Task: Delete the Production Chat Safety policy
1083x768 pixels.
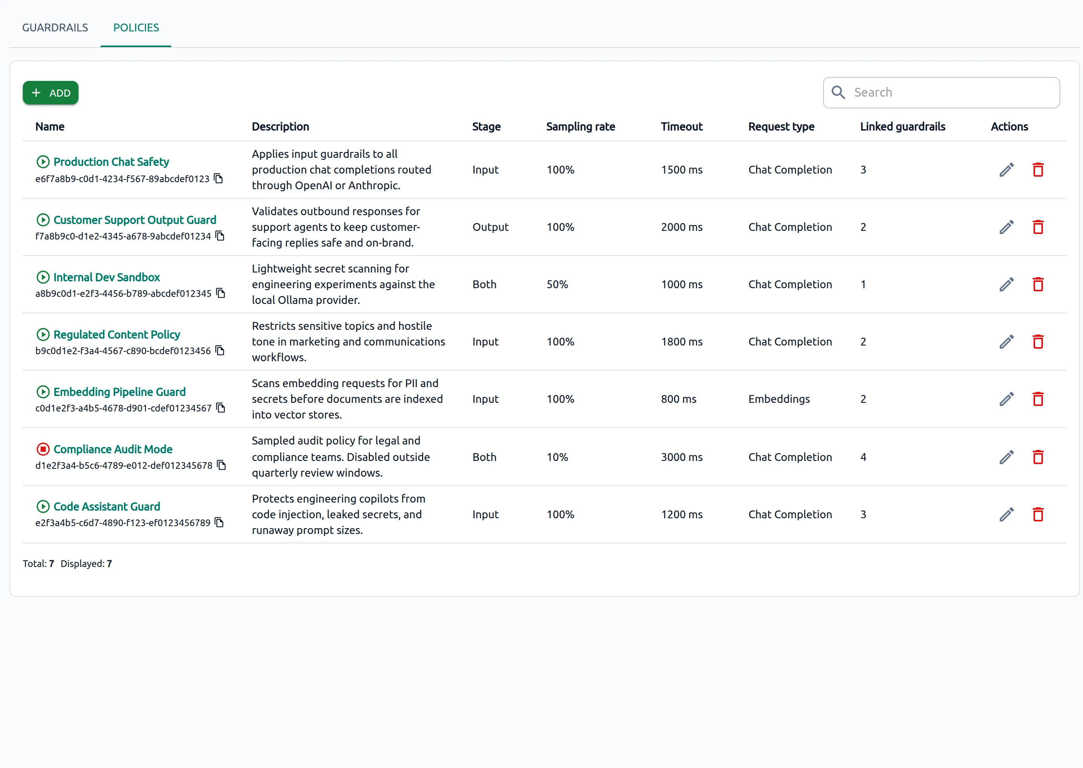Action: coord(1038,170)
